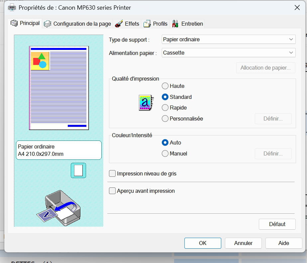Click the 'Type de support :' label
This screenshot has width=307, height=263.
tap(129, 40)
